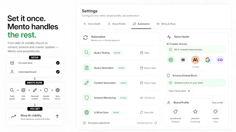Click the Schema is live check icon
The image size is (236, 132).
171,83
